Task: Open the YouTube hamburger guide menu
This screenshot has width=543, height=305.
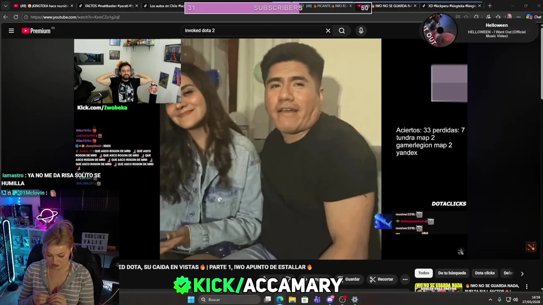Action: pyautogui.click(x=11, y=30)
